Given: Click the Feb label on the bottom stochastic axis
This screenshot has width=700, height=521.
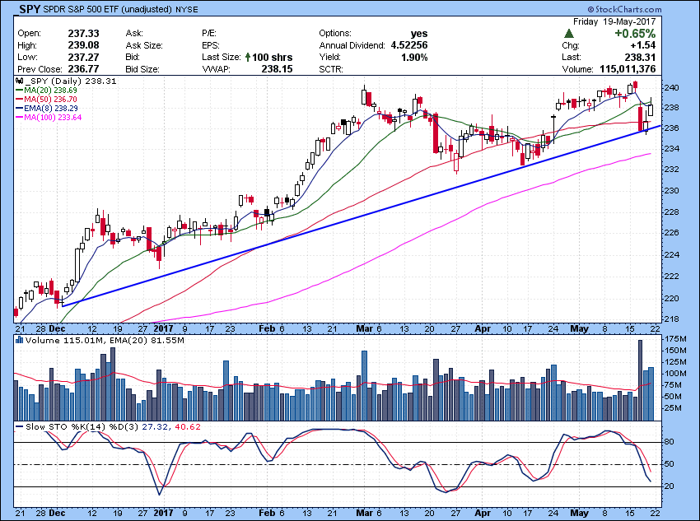Looking at the screenshot, I should coord(267,513).
